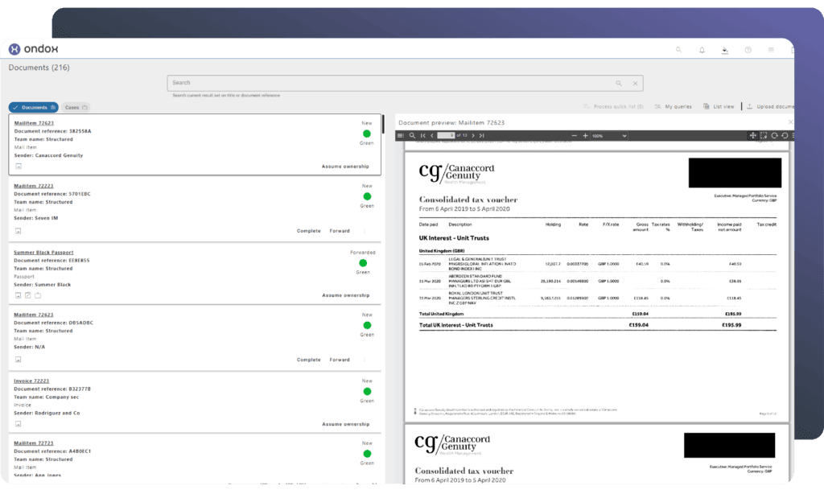
Task: Clear the search field with X
Action: pos(635,83)
